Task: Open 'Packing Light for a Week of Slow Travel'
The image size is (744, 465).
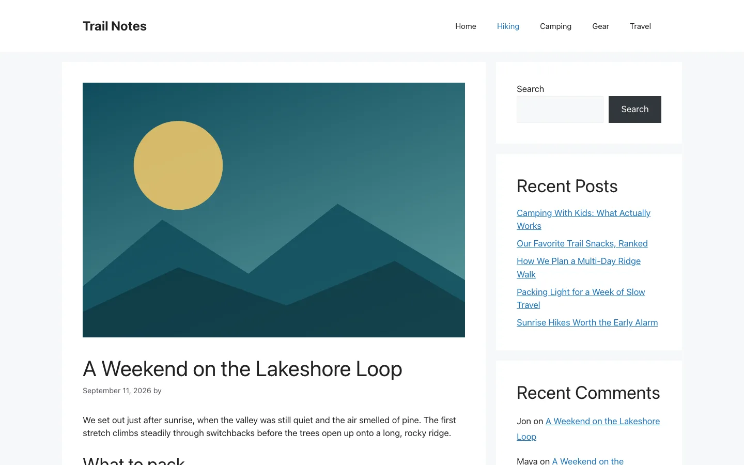Action: pyautogui.click(x=581, y=298)
